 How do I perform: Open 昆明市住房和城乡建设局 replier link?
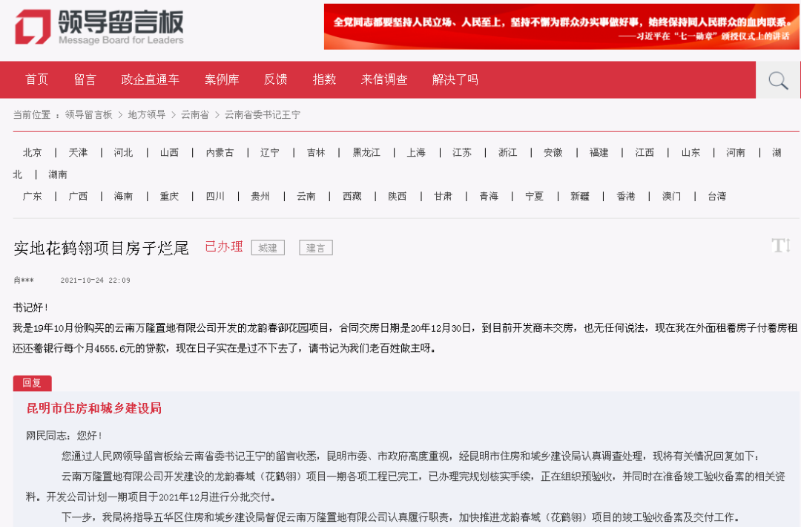pos(94,408)
